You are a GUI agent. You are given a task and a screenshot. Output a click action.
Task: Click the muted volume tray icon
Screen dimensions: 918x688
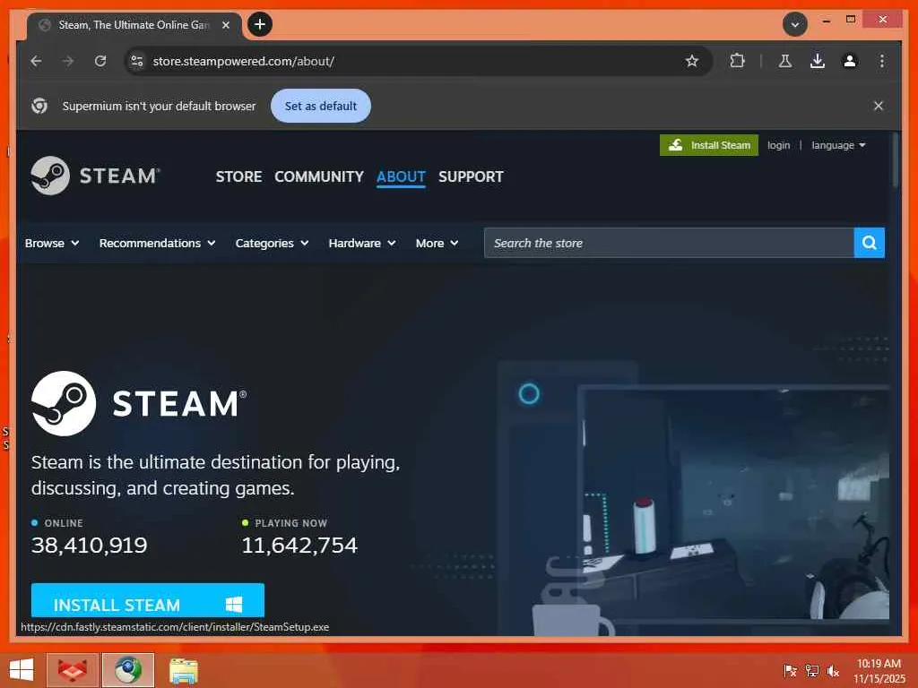point(833,671)
